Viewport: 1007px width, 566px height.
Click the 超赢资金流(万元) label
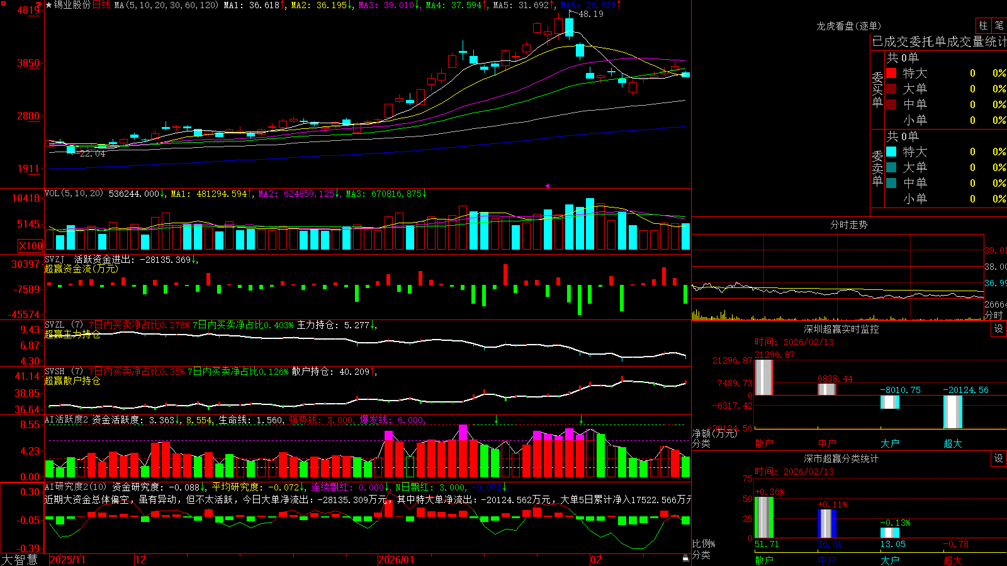pos(81,269)
